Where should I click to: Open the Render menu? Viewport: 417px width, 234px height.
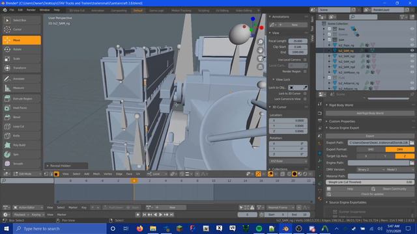point(31,10)
